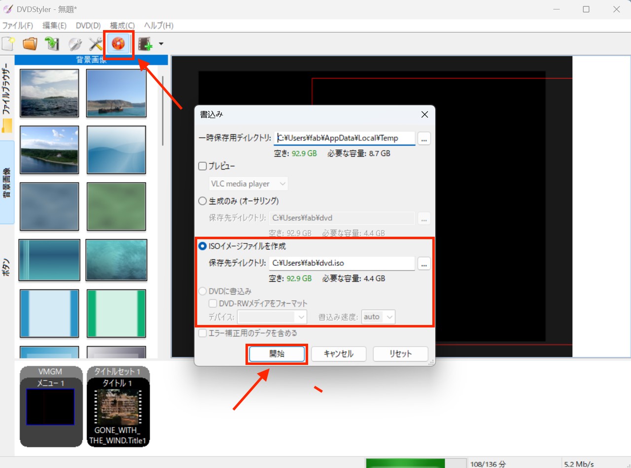Maximize the DVDStyler window
This screenshot has height=468, width=631.
tap(586, 9)
